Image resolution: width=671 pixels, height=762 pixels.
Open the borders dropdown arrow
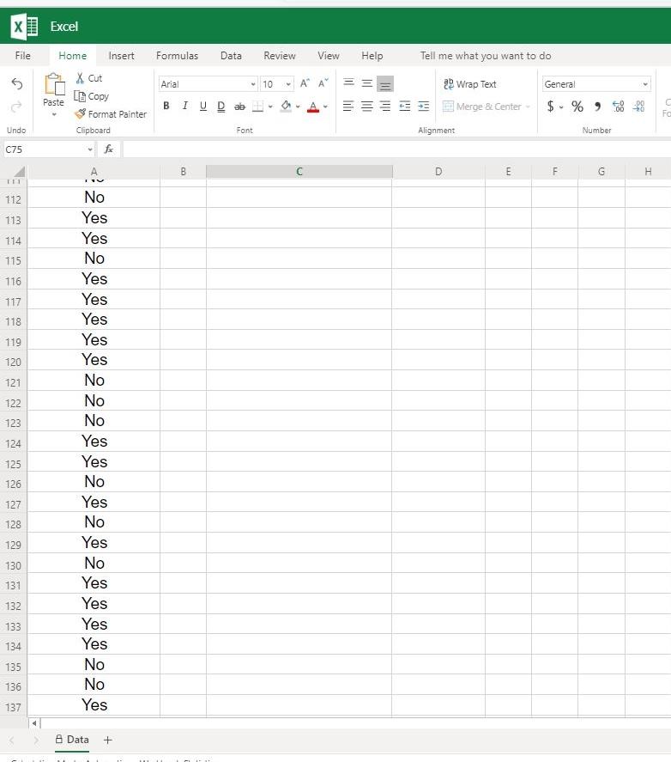(270, 107)
